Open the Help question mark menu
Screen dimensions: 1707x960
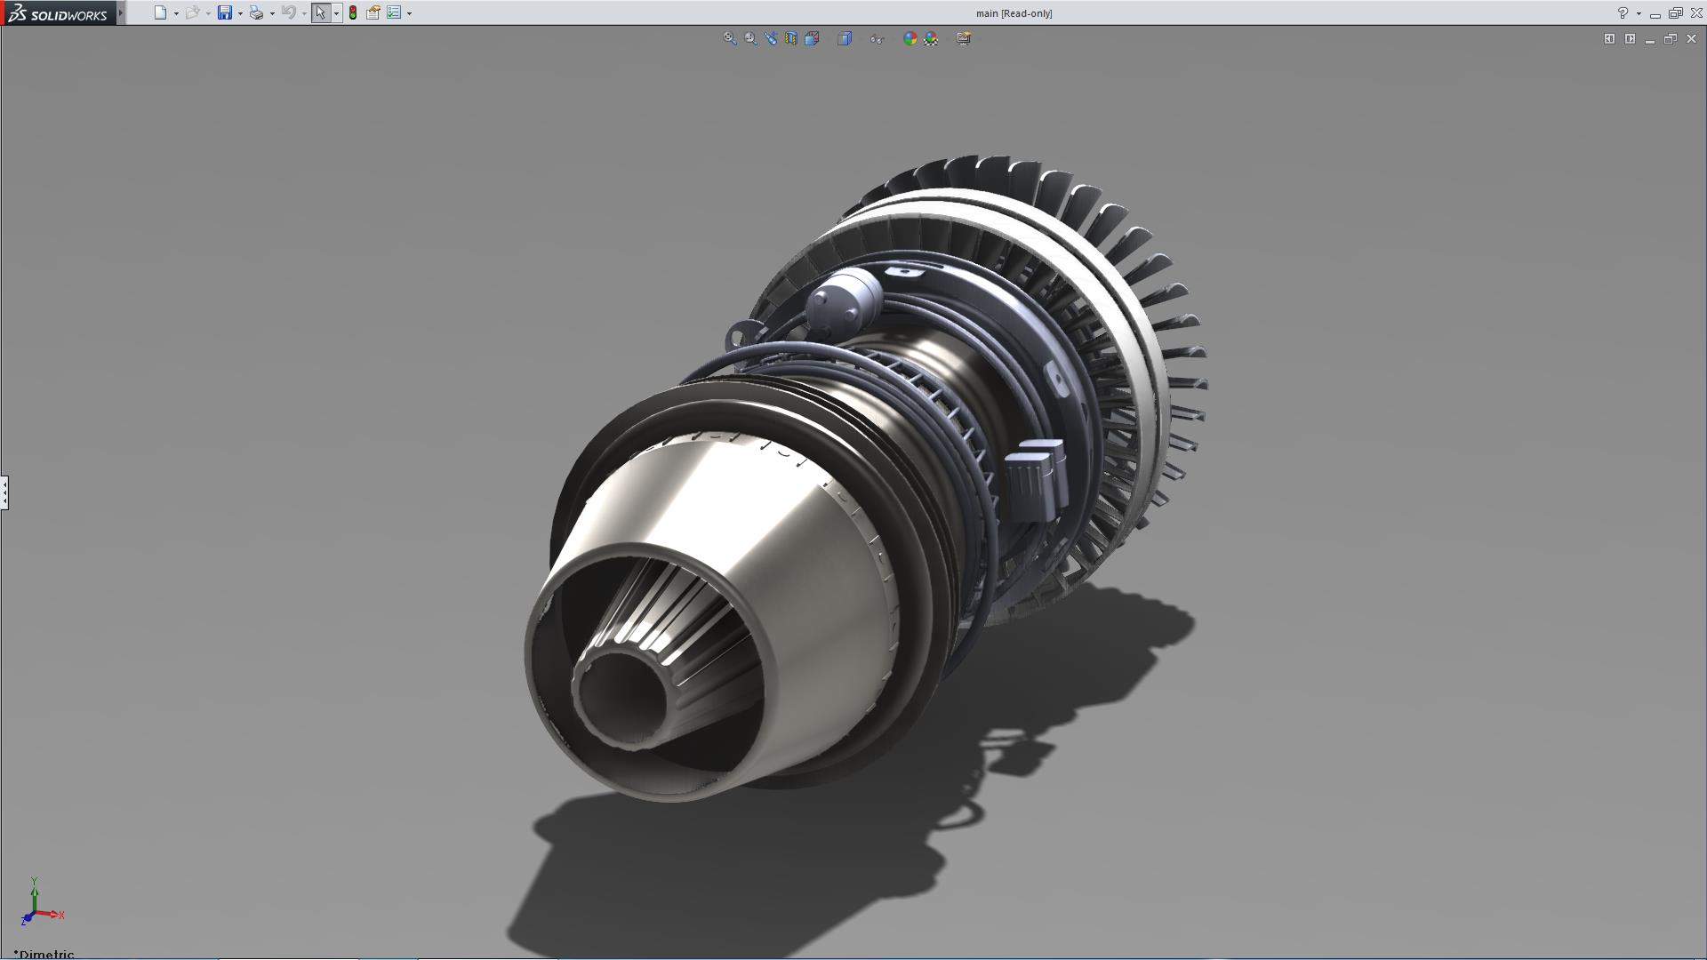[x=1623, y=12]
